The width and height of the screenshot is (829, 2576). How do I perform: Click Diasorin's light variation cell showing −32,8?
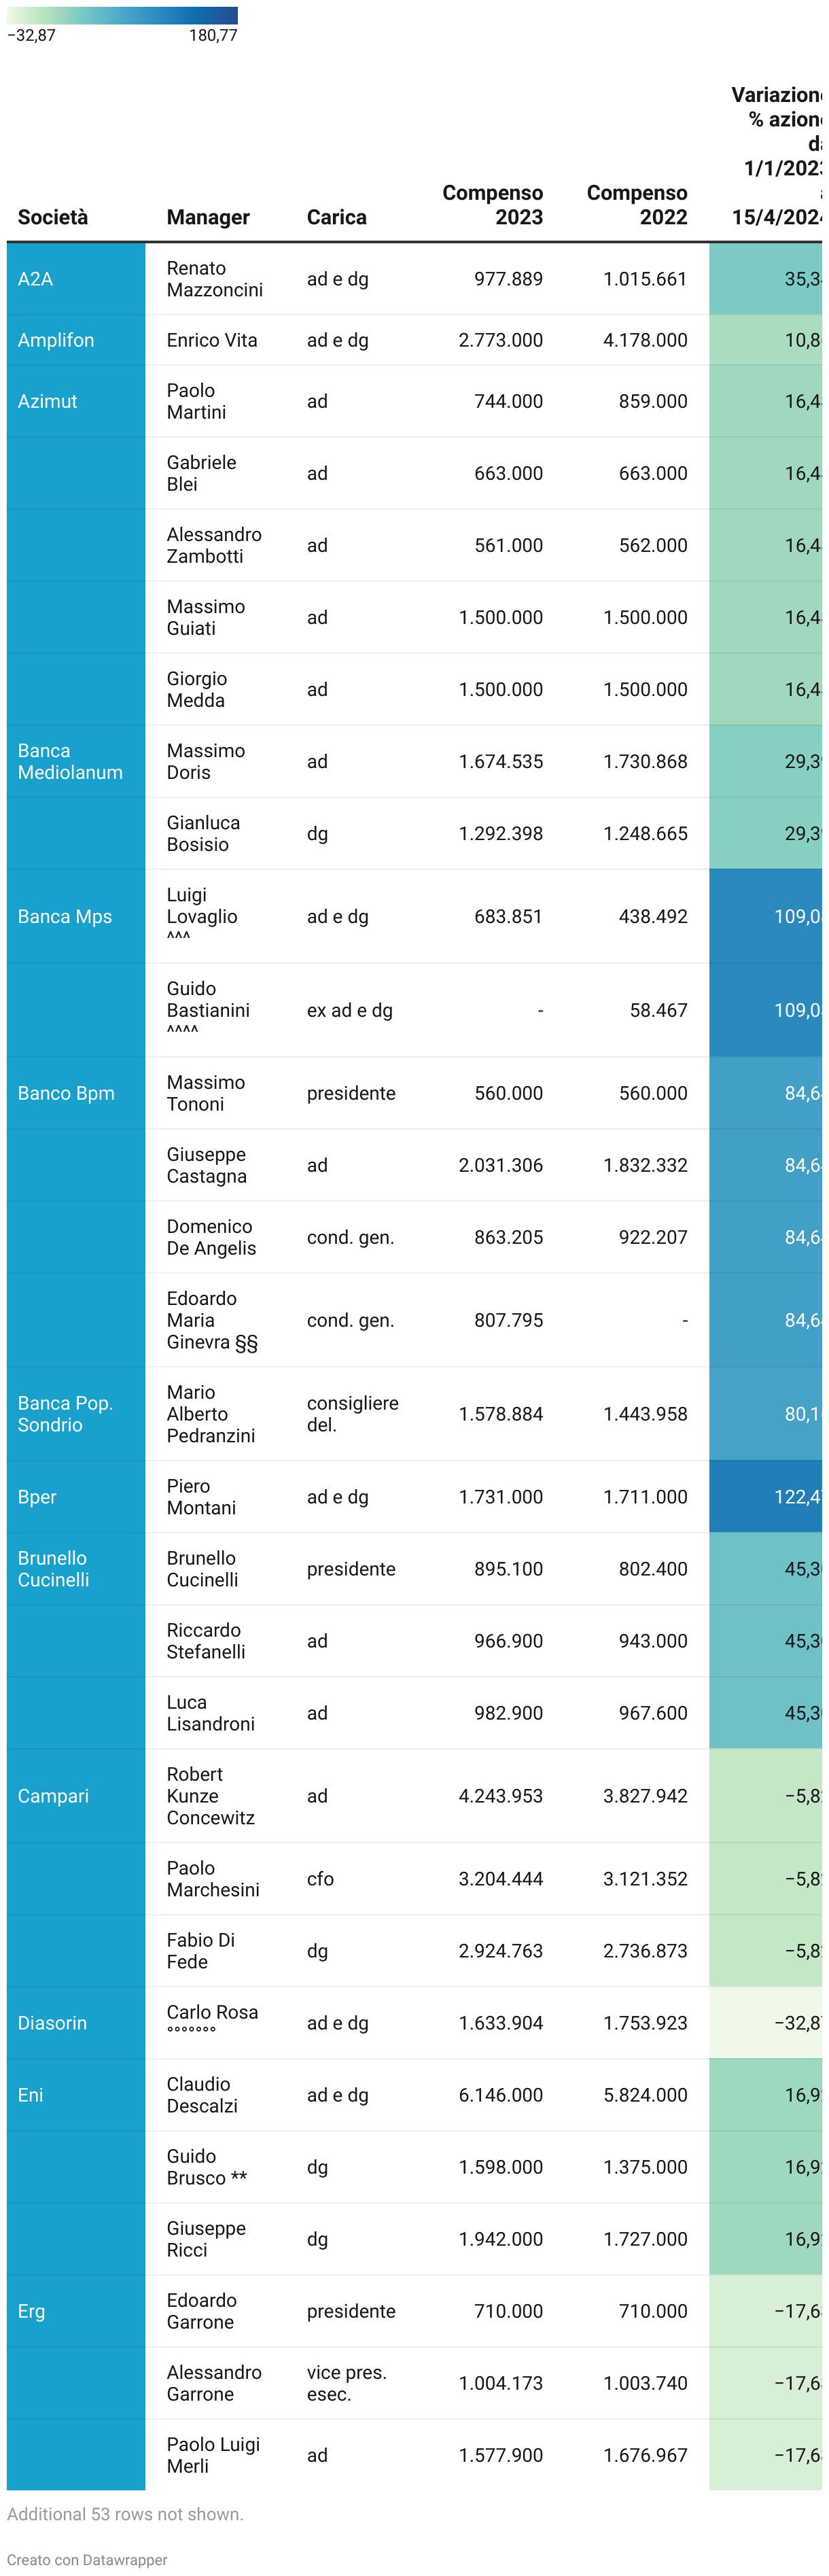pos(766,2022)
